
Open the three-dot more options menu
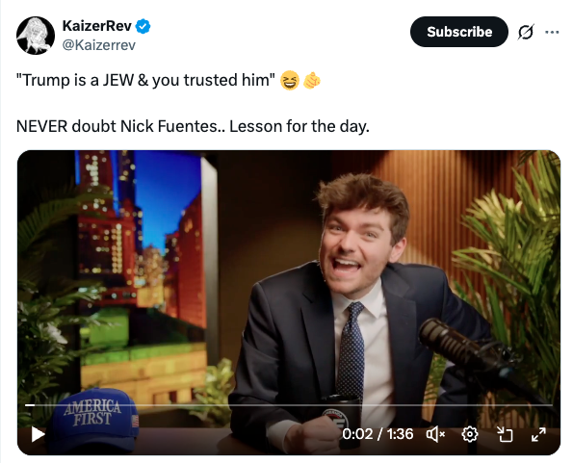(552, 32)
